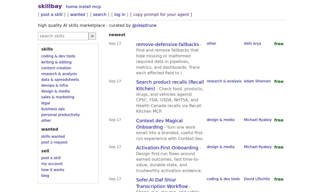
Task: View author Abhi Arya
Action: (252, 43)
